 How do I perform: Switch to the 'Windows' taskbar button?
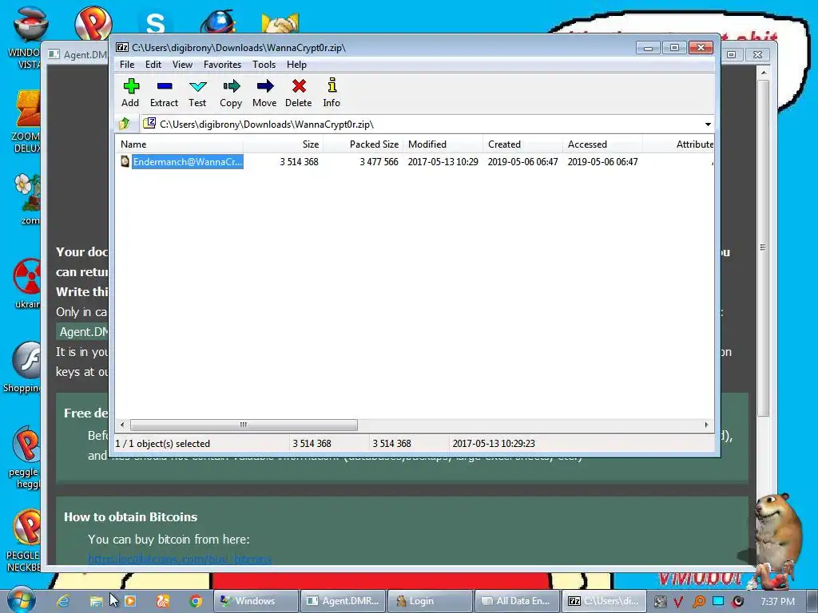click(256, 601)
